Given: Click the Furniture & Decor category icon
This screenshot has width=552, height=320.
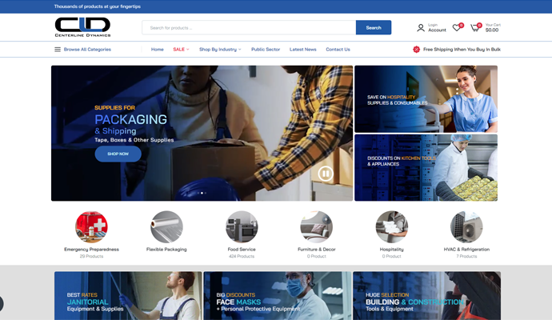Looking at the screenshot, I should coord(316,227).
